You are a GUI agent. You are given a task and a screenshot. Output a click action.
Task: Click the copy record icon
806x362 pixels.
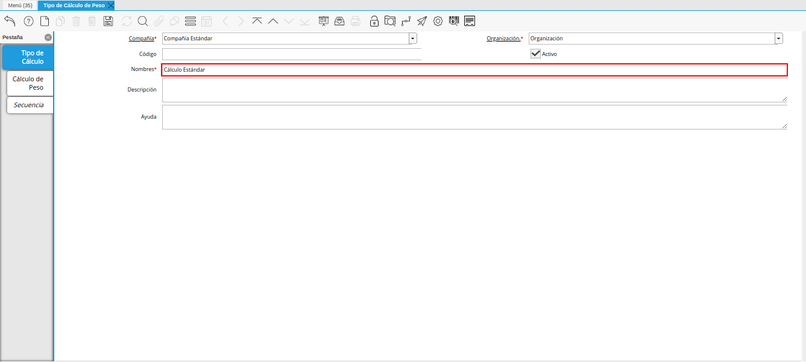click(60, 21)
